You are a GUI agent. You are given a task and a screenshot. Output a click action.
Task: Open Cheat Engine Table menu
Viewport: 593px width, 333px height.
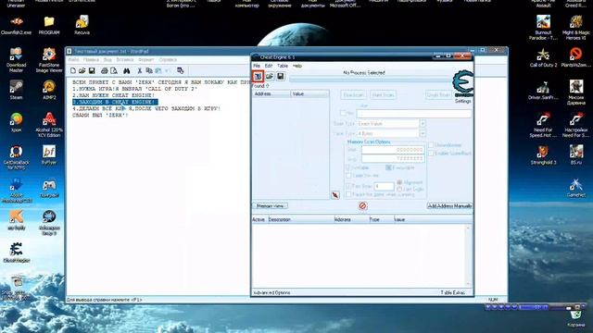(283, 66)
